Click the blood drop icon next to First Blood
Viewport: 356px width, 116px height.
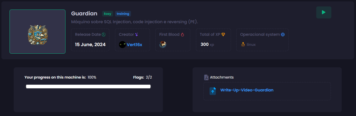(182, 35)
